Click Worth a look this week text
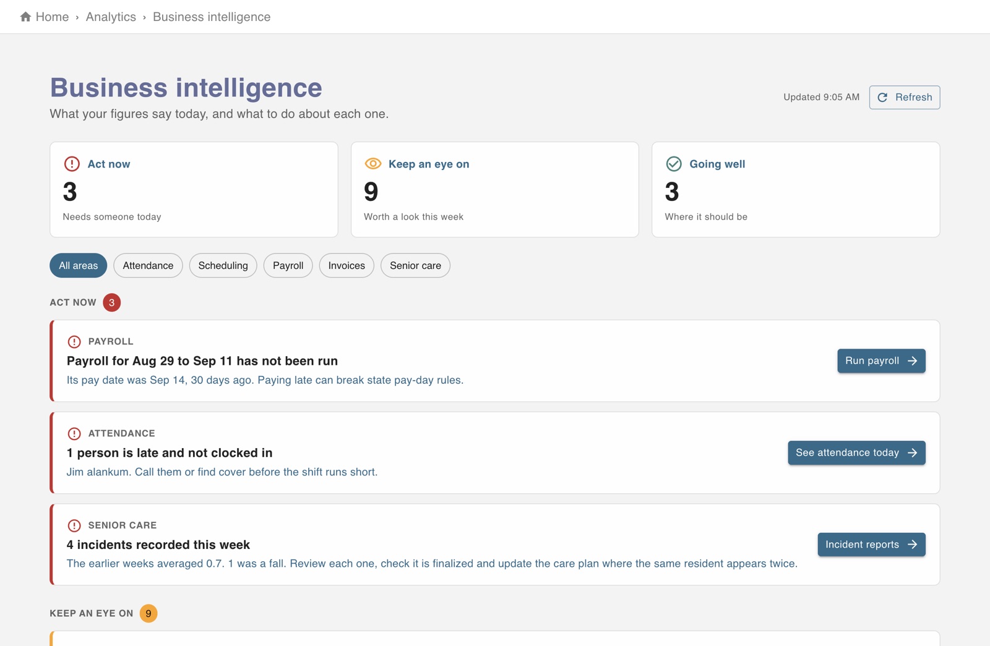This screenshot has height=646, width=990. coord(413,217)
